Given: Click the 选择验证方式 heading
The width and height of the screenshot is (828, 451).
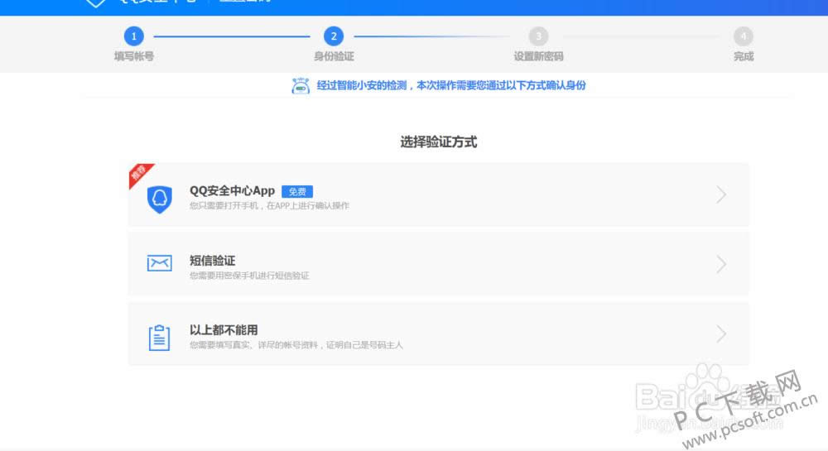Looking at the screenshot, I should coord(438,142).
